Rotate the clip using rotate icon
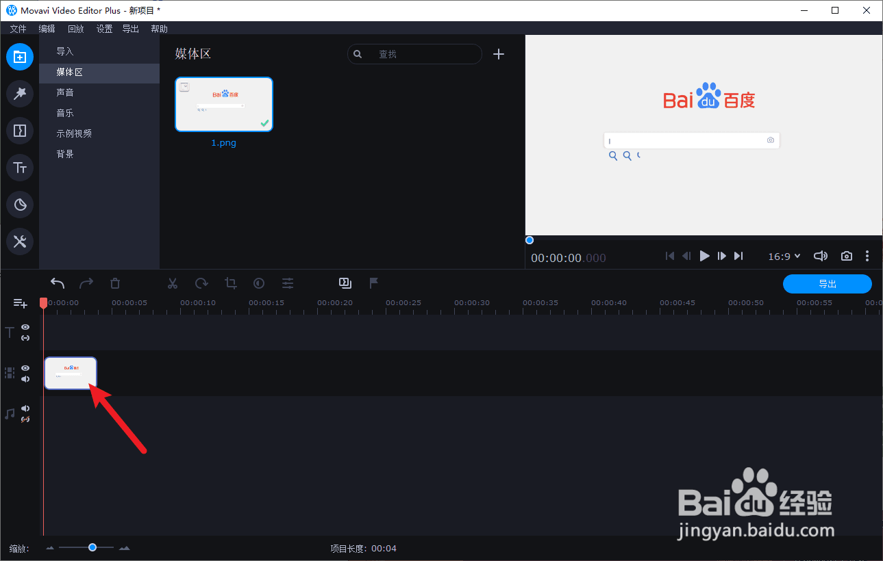This screenshot has width=883, height=561. coord(201,283)
